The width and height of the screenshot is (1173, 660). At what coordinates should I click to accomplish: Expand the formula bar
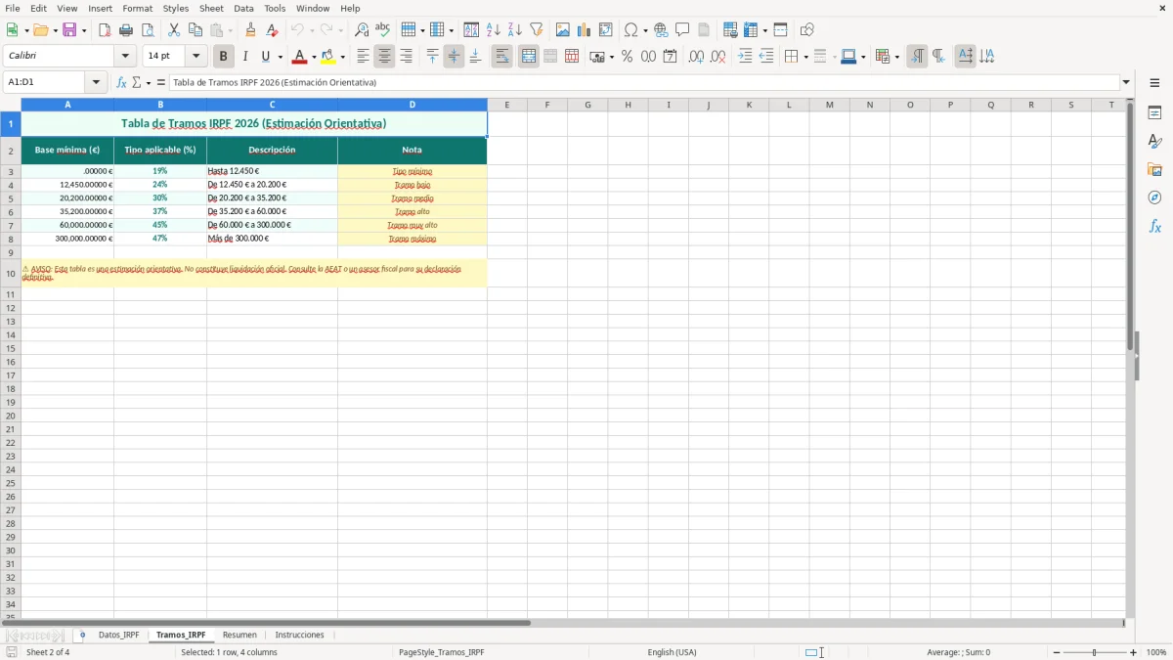[1126, 83]
